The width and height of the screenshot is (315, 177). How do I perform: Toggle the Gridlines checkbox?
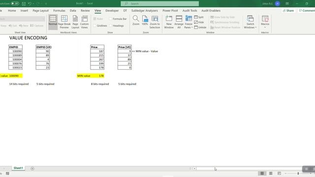95,26
